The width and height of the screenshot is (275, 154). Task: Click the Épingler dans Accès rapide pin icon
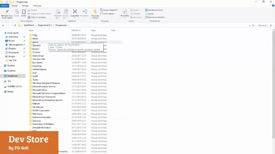tap(7, 12)
